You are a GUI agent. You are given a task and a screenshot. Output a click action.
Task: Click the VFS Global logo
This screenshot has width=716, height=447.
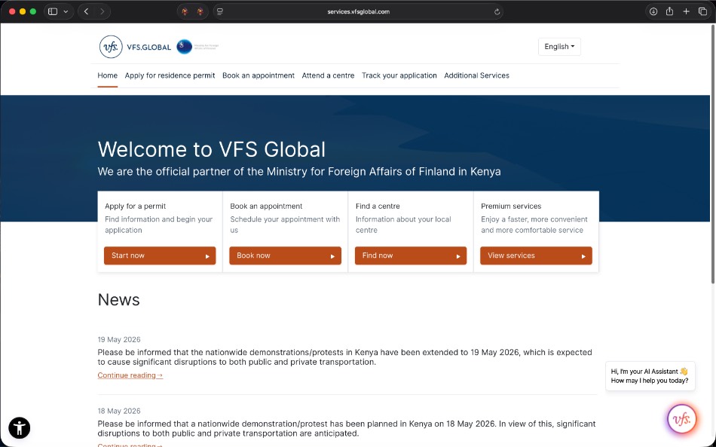pos(135,47)
